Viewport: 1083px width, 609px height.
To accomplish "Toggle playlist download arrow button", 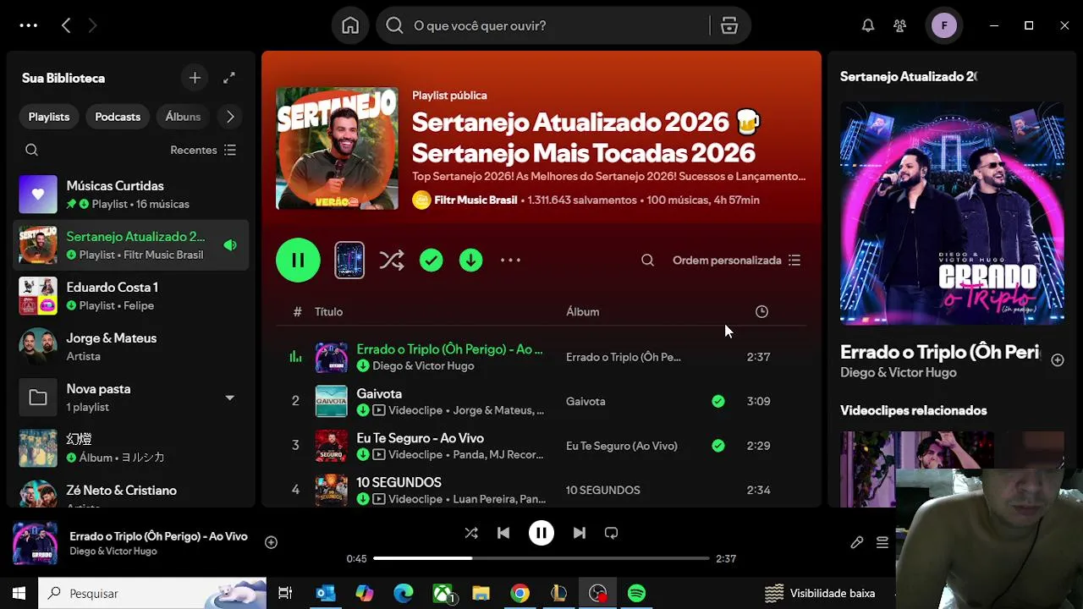I will pyautogui.click(x=471, y=261).
